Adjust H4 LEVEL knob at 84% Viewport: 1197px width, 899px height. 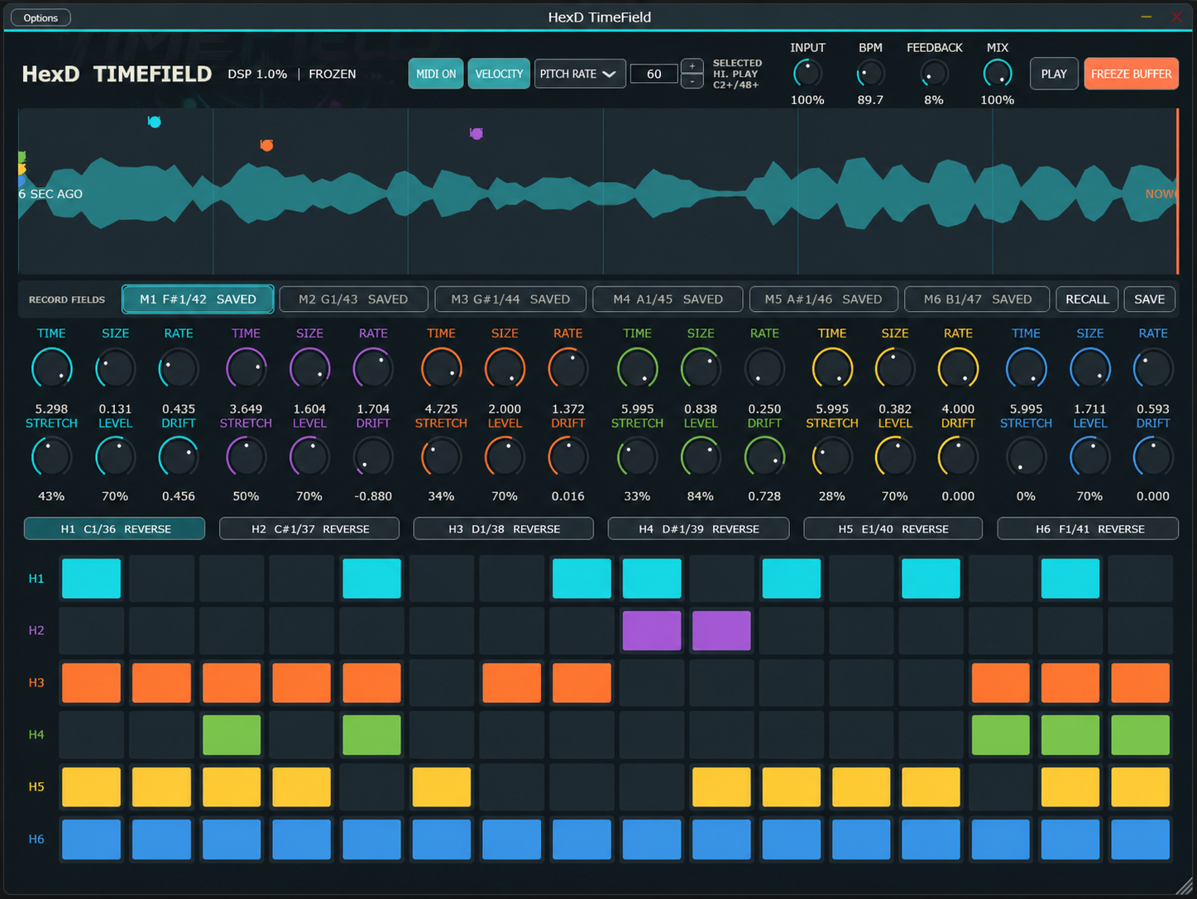tap(701, 457)
